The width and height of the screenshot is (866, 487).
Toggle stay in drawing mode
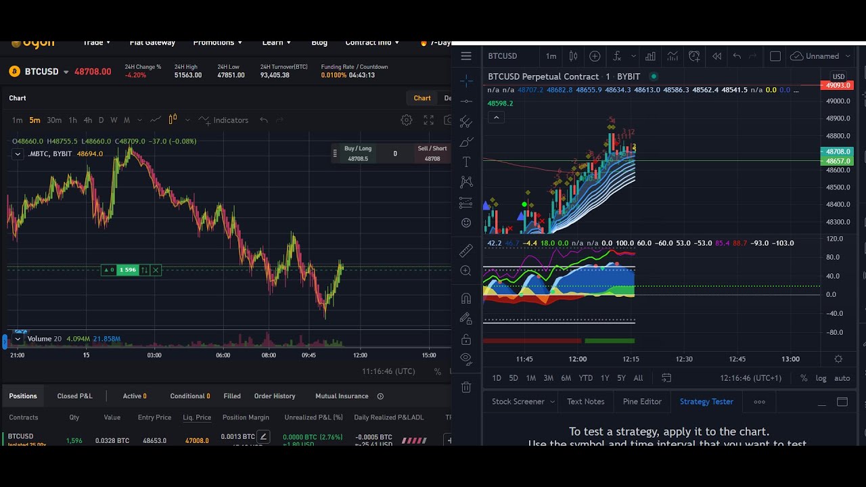pyautogui.click(x=466, y=318)
